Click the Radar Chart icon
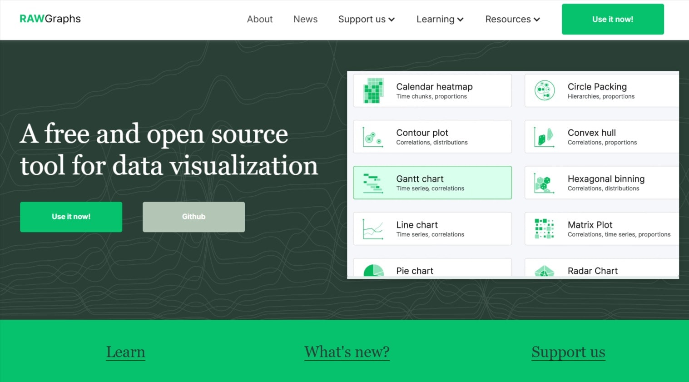The width and height of the screenshot is (689, 382). [x=545, y=271]
